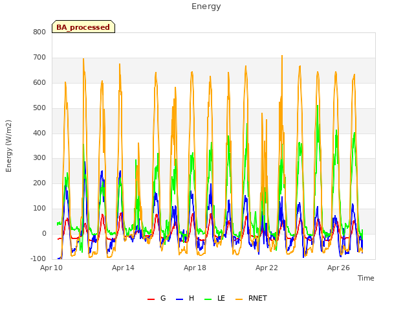
Task: Click the 500 y-axis tick label
Action: [39, 108]
